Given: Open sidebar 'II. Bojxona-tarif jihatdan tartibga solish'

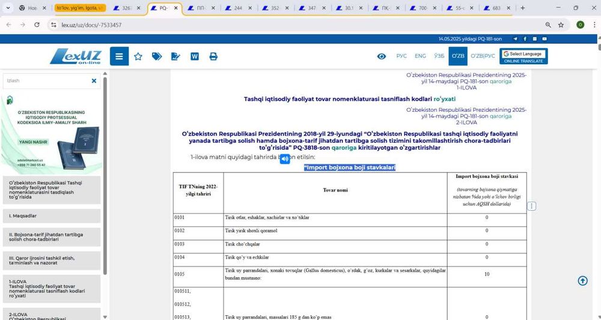Looking at the screenshot, I should tap(52, 237).
